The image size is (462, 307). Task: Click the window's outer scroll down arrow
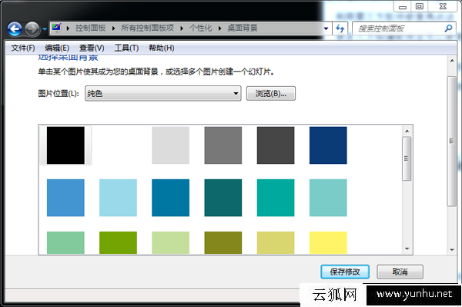pos(452,250)
